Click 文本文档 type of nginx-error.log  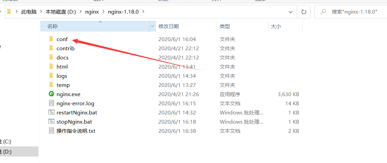pyautogui.click(x=230, y=104)
